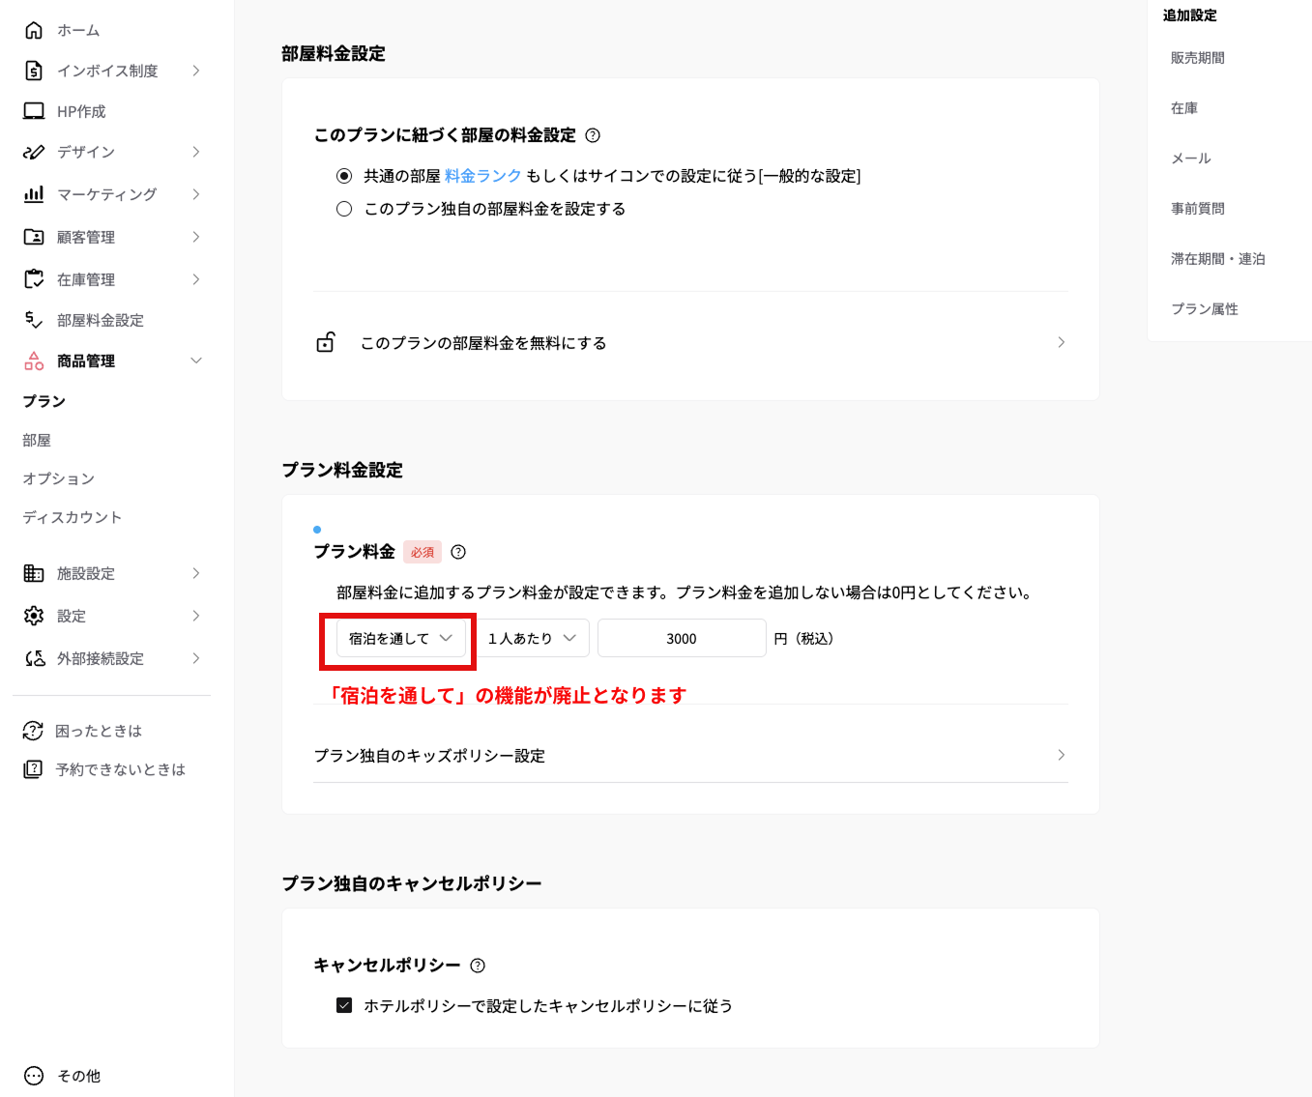
Task: Open 部屋 in sidebar submenu
Action: click(37, 440)
